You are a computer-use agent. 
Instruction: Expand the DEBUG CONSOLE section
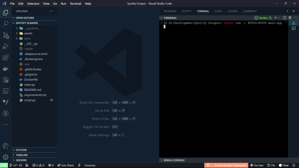click(174, 160)
